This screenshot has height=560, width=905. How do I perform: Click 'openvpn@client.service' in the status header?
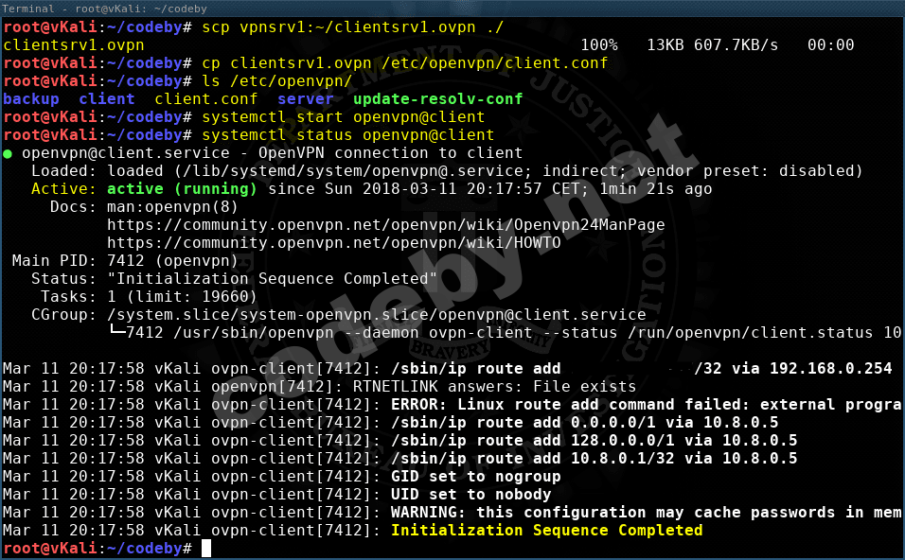coord(126,153)
